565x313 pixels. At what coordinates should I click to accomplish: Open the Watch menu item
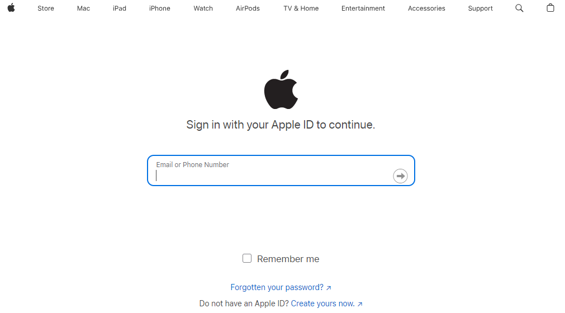point(203,8)
